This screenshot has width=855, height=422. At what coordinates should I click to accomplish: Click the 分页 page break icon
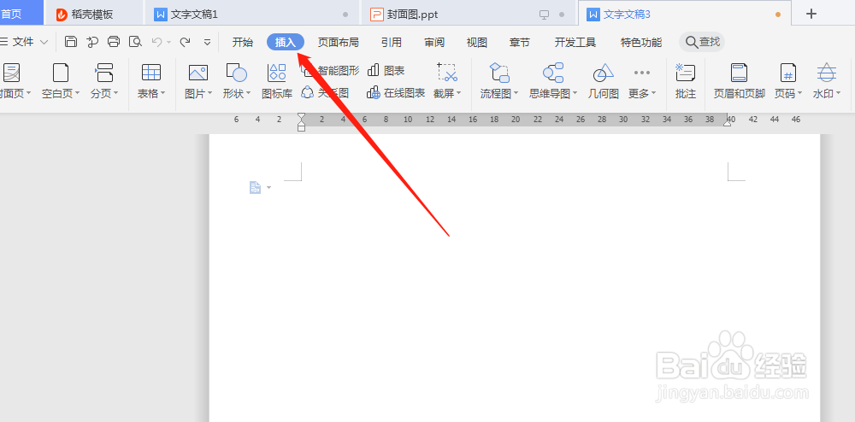(103, 73)
